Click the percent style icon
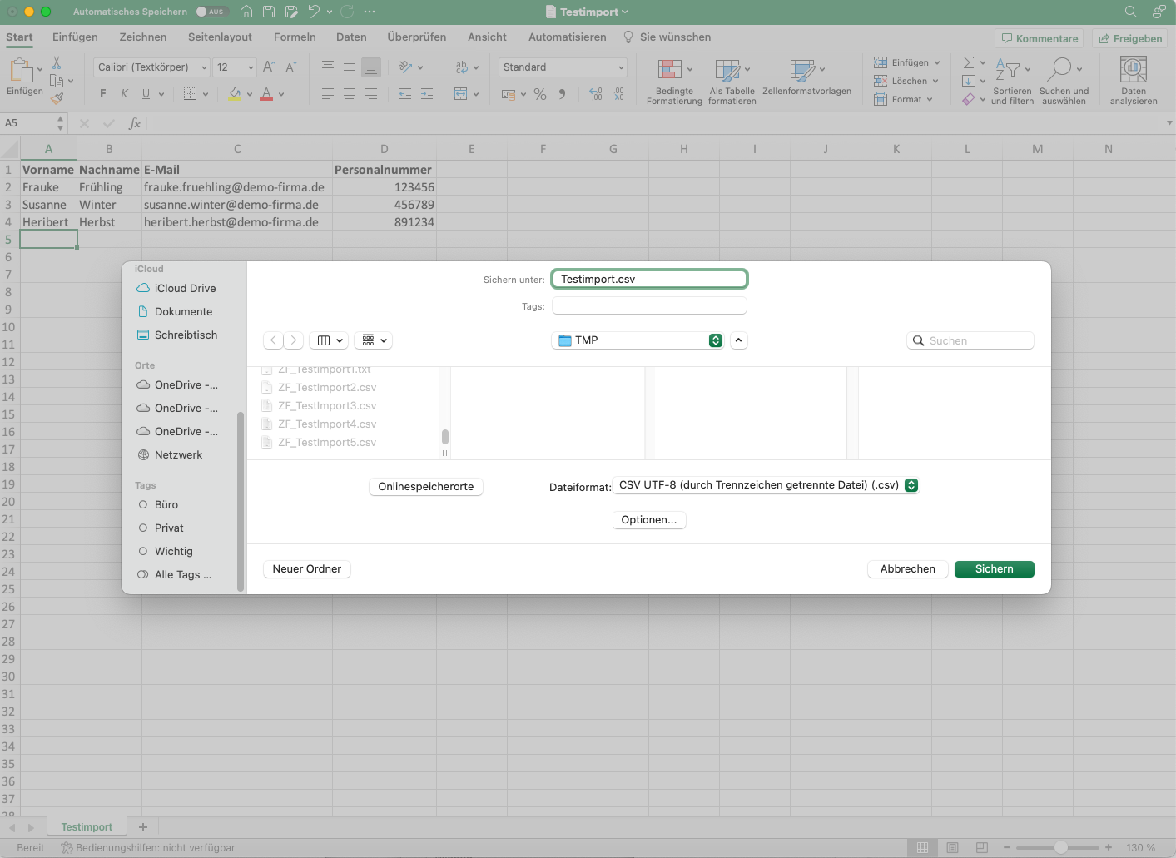Image resolution: width=1176 pixels, height=858 pixels. coord(540,94)
